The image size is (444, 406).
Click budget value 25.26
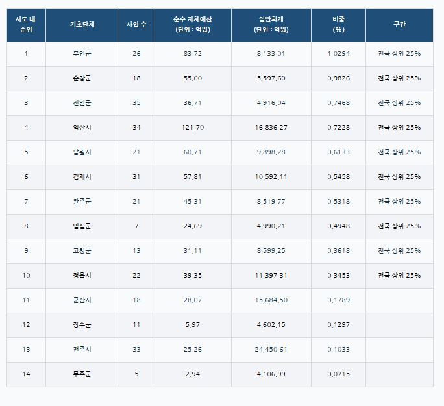193,349
